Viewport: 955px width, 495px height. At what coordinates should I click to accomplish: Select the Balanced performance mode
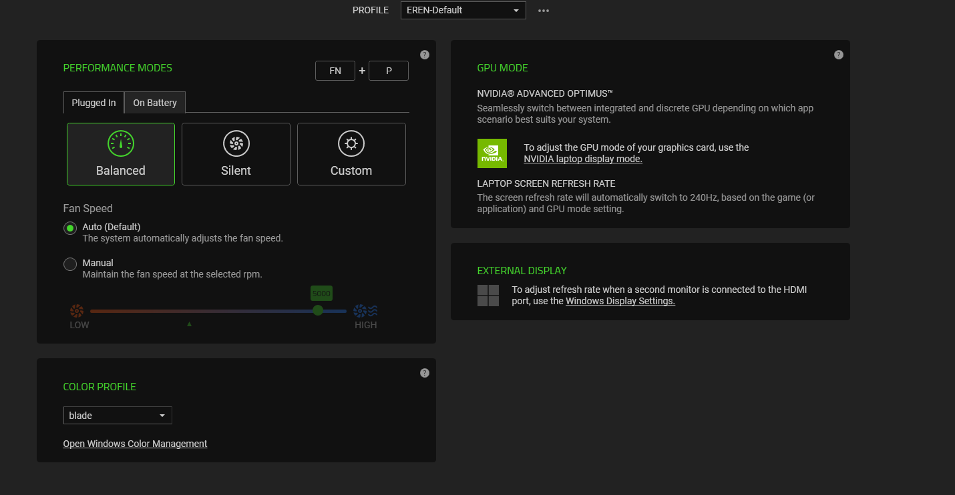(121, 154)
